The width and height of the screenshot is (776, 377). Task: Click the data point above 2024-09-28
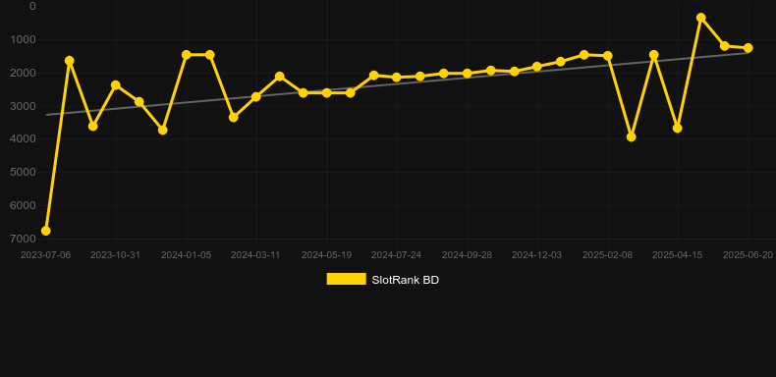pyautogui.click(x=468, y=74)
